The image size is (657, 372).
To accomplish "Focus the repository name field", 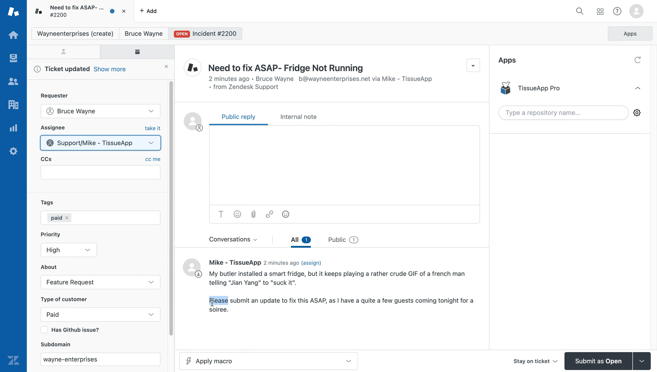I will click(563, 113).
